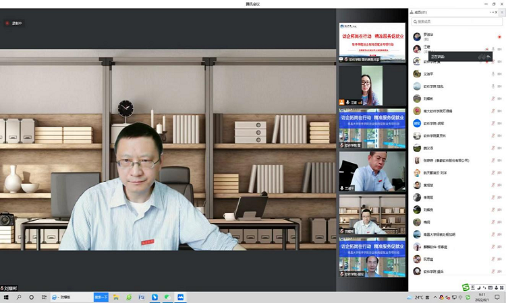Screen dimensions: 506x303
Task: Click the speaker name label on main video
Action: 9,288
